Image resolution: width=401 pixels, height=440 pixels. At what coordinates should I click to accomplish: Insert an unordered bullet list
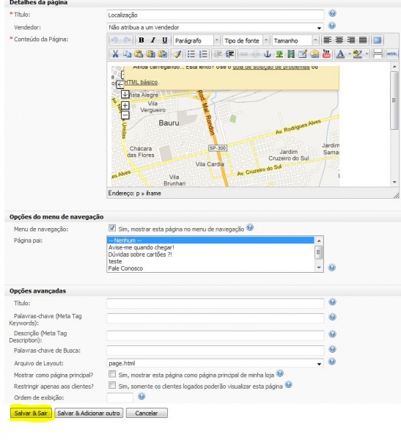(191, 54)
